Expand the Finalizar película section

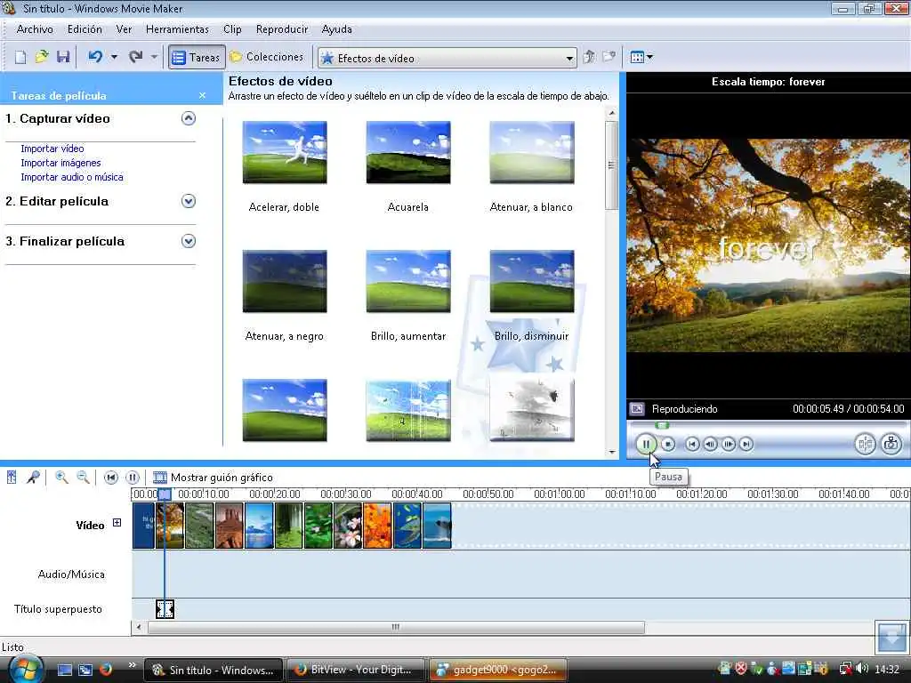coord(189,241)
